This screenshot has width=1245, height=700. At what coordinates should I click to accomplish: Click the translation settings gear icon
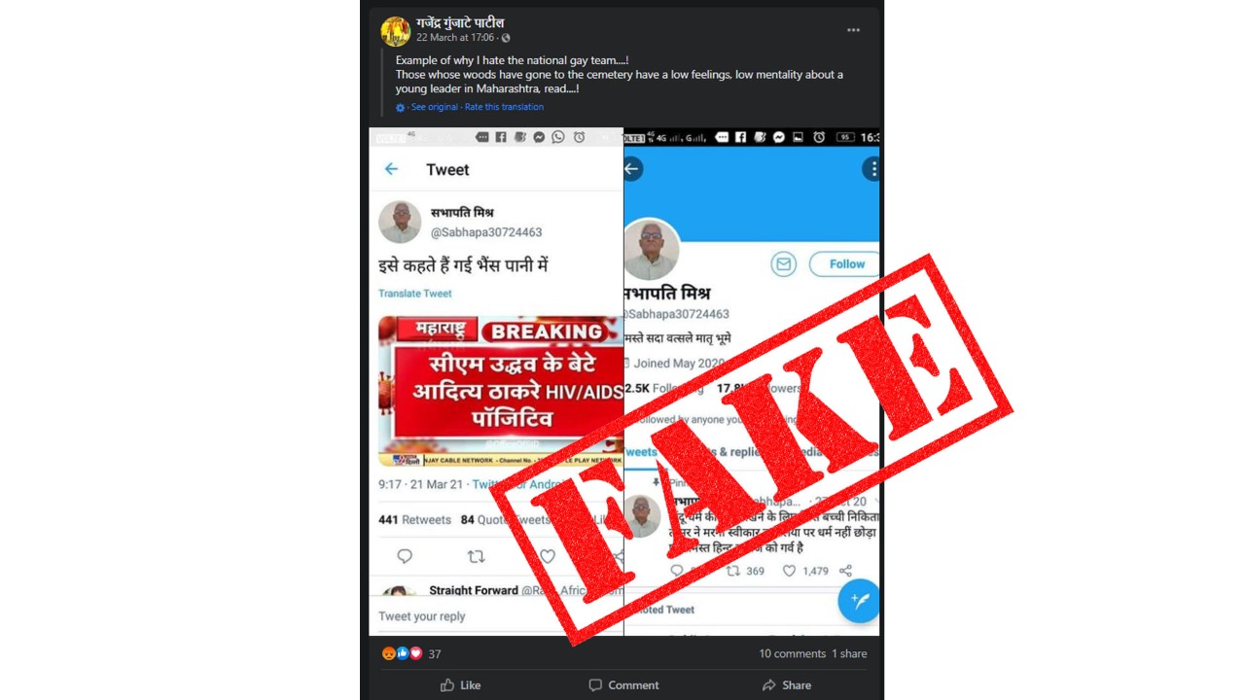click(x=401, y=108)
